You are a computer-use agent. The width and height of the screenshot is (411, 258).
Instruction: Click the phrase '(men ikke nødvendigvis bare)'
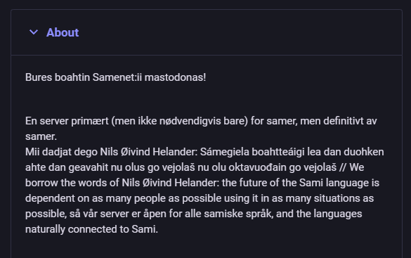[180, 121]
